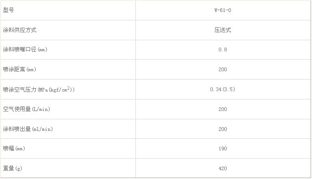Select the 压送式 value cell

[223, 30]
